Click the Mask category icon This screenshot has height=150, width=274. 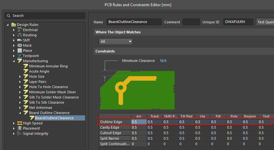(x=20, y=45)
